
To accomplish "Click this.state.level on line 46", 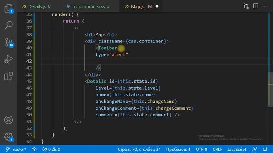I will click(x=136, y=88).
